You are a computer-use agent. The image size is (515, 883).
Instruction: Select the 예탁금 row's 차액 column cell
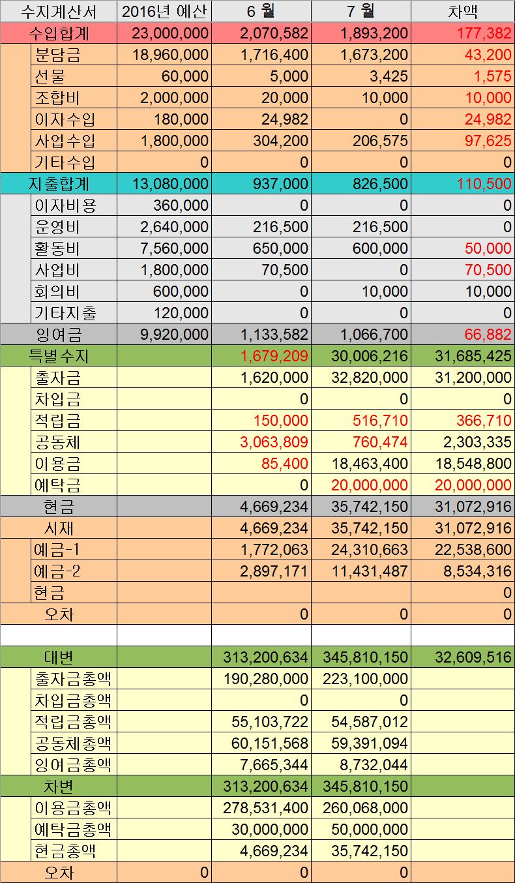[x=462, y=485]
